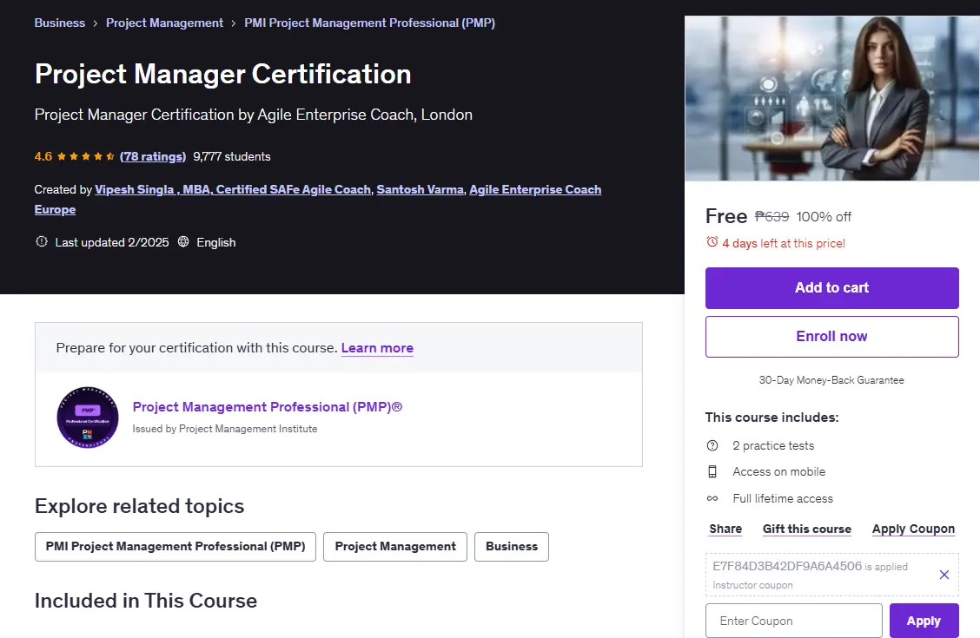Click the (78 ratings) link
This screenshot has height=638, width=980.
(x=153, y=157)
